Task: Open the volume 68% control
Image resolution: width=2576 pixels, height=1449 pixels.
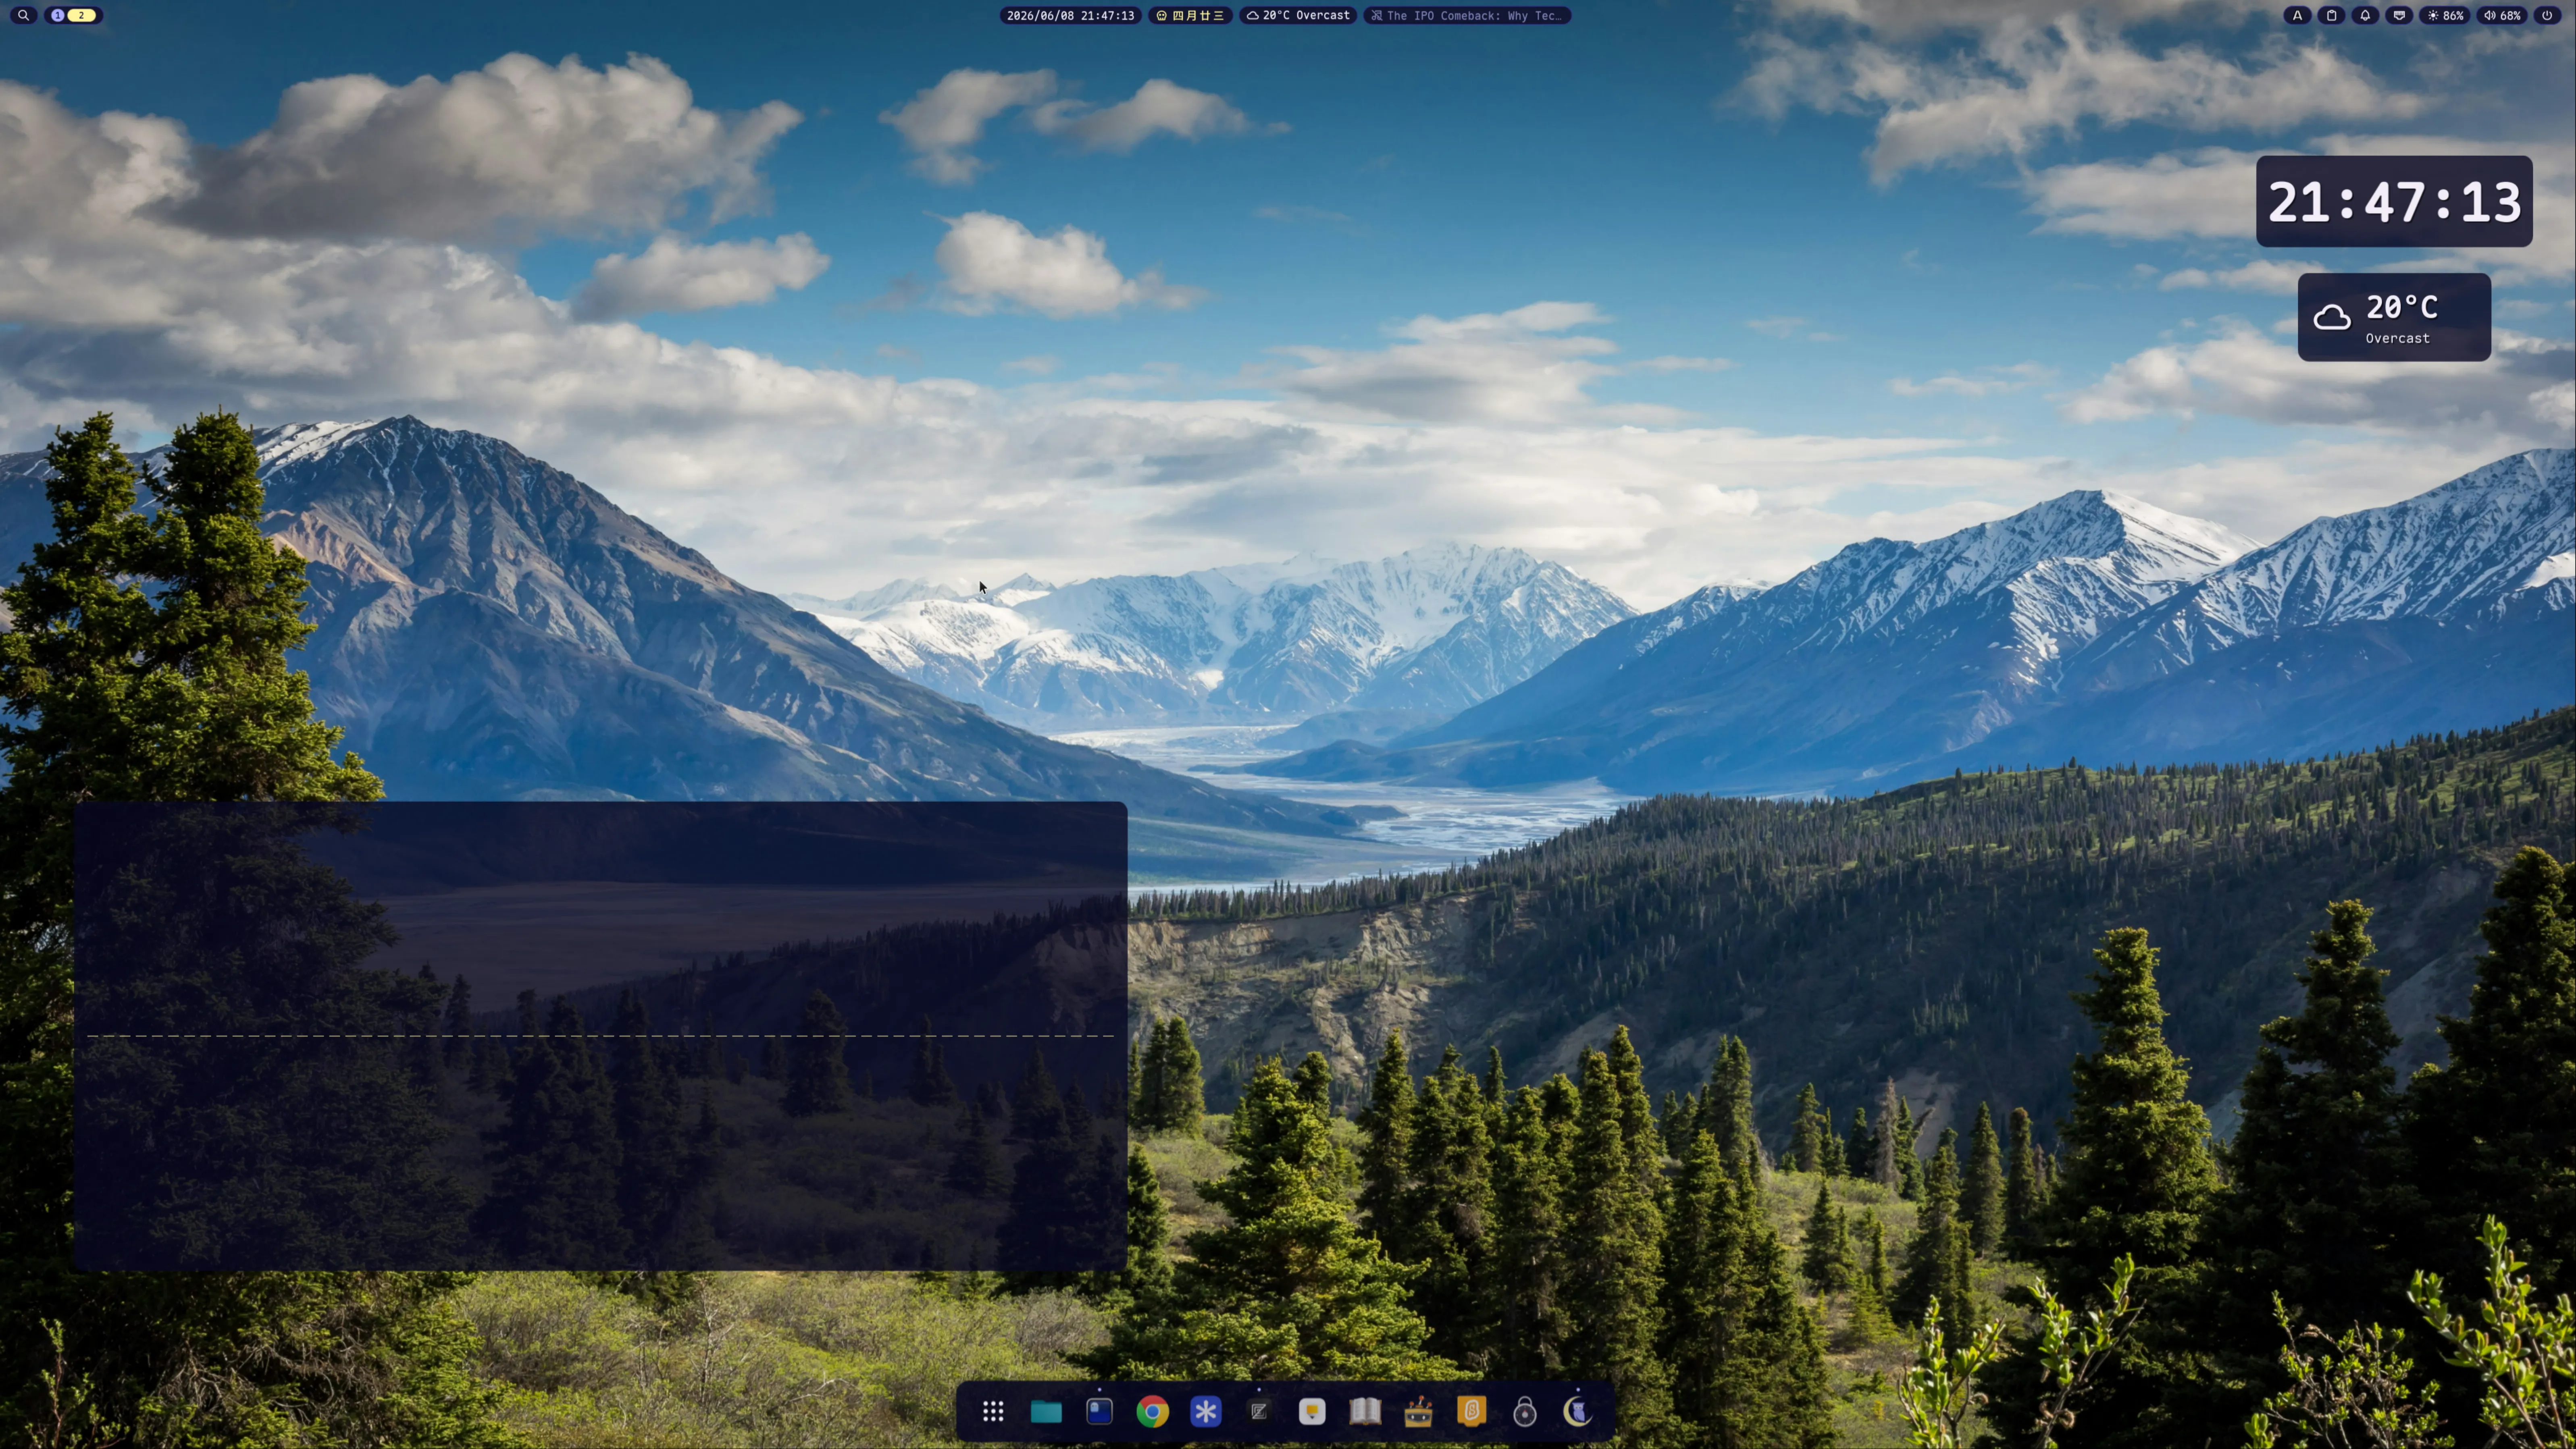Action: coord(2502,15)
